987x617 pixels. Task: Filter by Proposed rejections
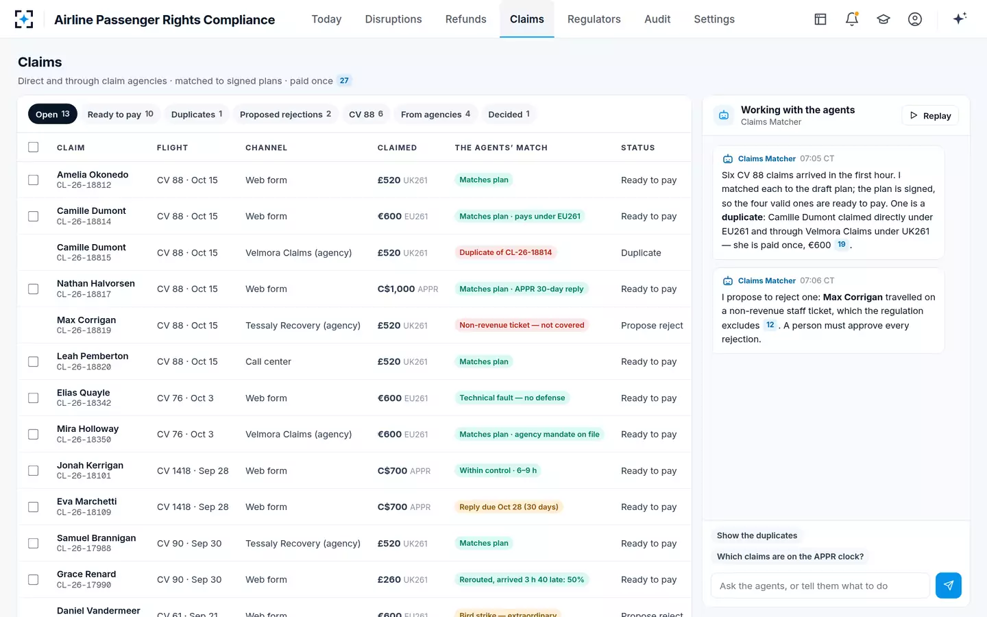[x=286, y=114]
